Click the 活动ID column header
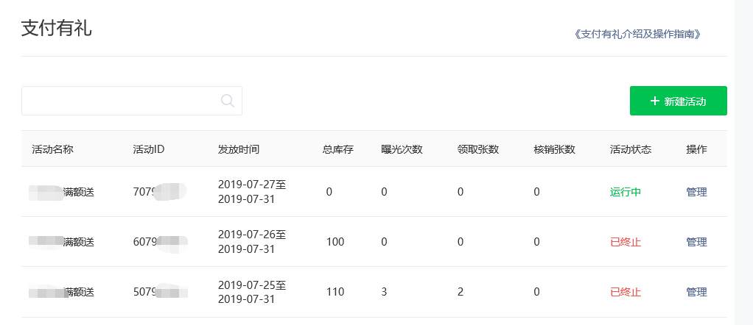753x325 pixels. point(148,149)
